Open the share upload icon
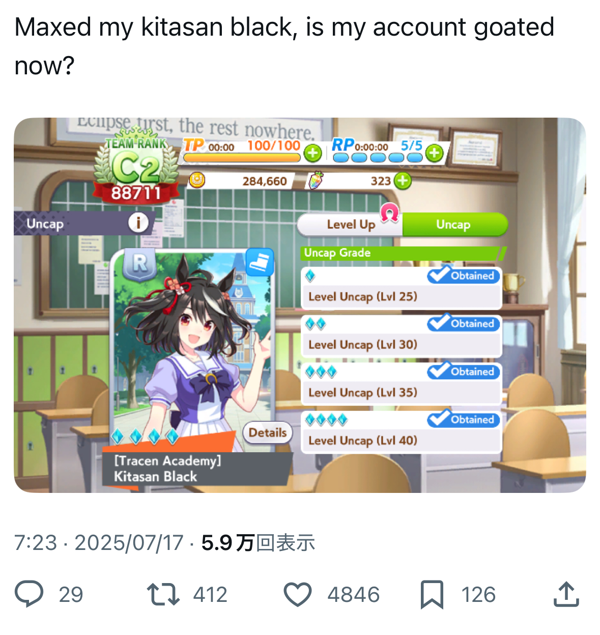 click(x=566, y=594)
